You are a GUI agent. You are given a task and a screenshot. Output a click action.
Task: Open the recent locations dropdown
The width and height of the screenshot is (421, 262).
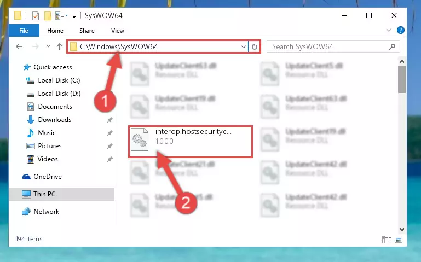click(x=48, y=46)
